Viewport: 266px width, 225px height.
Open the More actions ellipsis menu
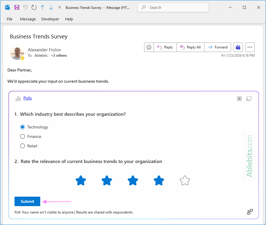(x=250, y=47)
